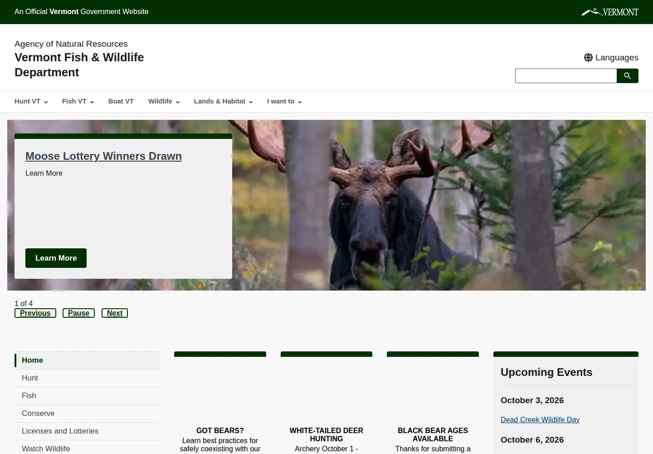Expand the Fish VT menu
This screenshot has width=653, height=454.
tap(78, 101)
